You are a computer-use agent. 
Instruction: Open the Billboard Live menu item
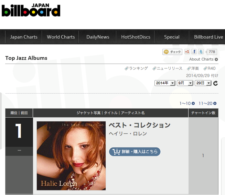[x=208, y=37]
